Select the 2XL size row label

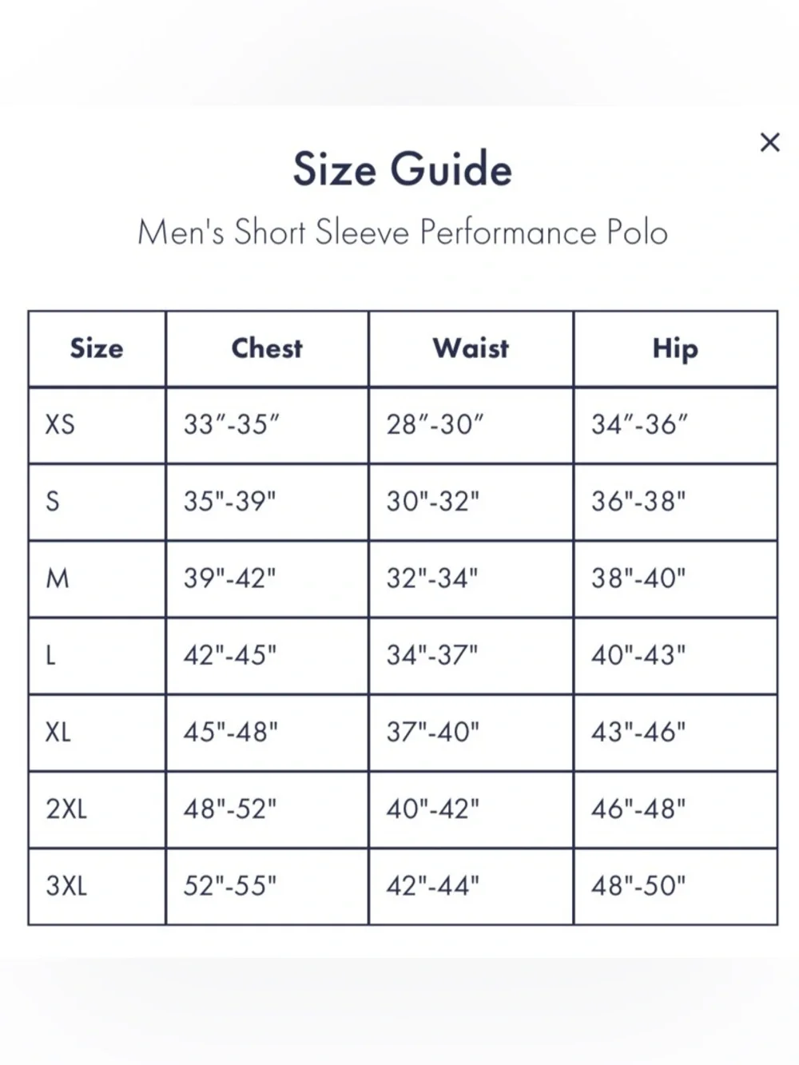pyautogui.click(x=66, y=809)
